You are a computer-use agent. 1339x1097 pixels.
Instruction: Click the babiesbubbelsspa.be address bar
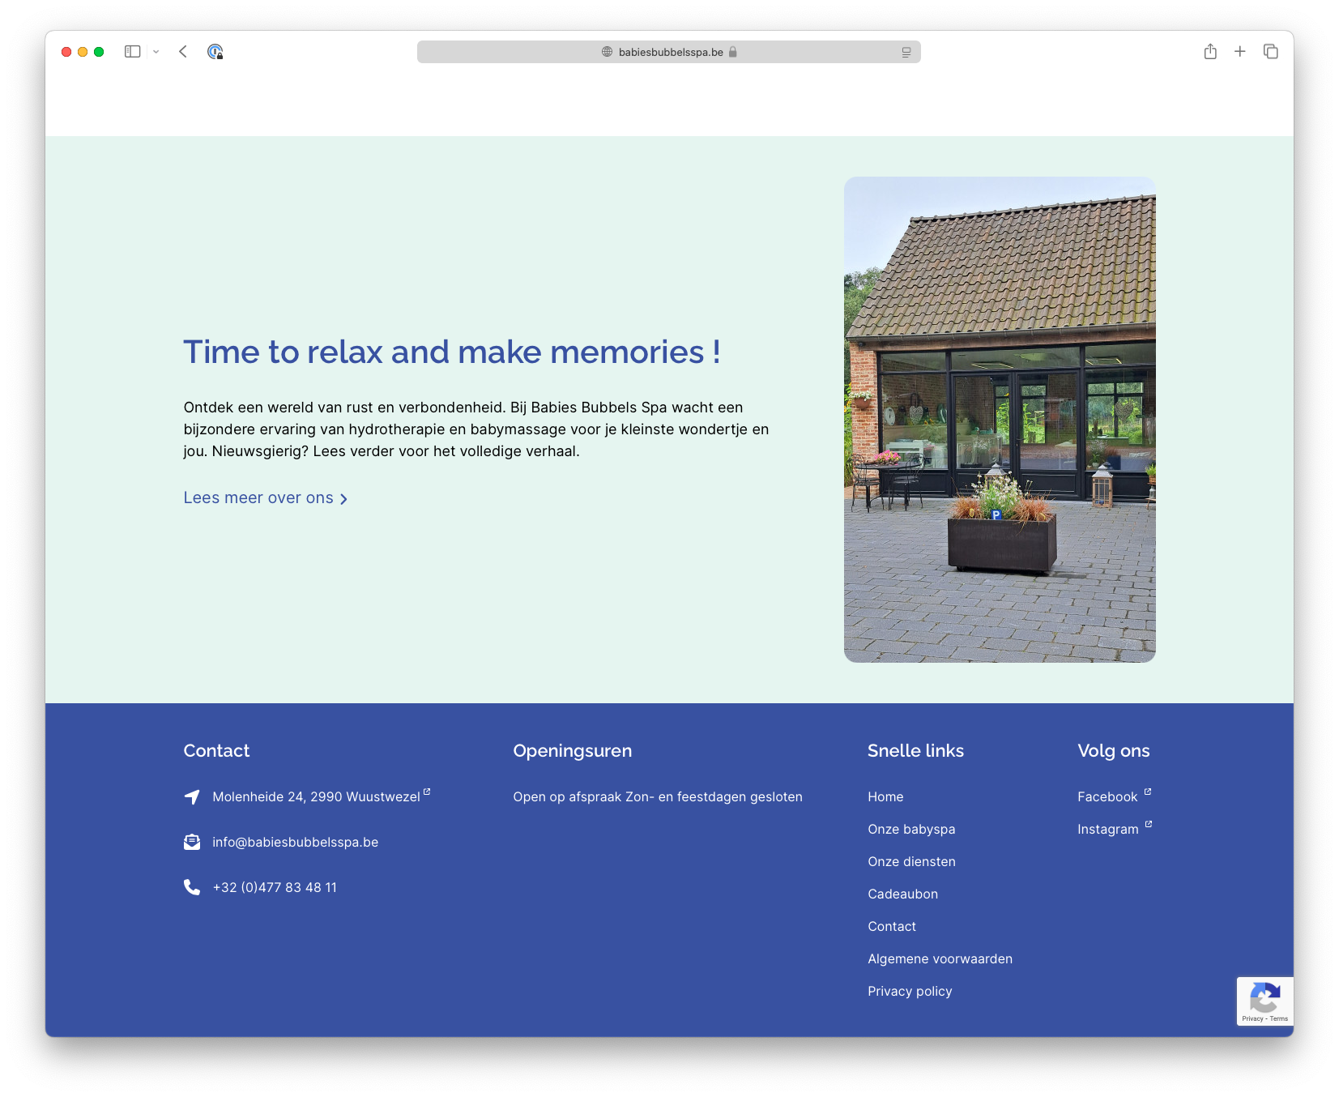[669, 52]
